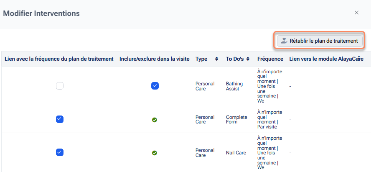Click Personal Care type in Bathing Assist row
Screen dimensions: 371x172
click(x=205, y=86)
